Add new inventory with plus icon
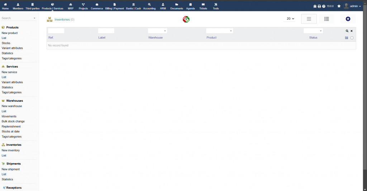 pyautogui.click(x=348, y=19)
